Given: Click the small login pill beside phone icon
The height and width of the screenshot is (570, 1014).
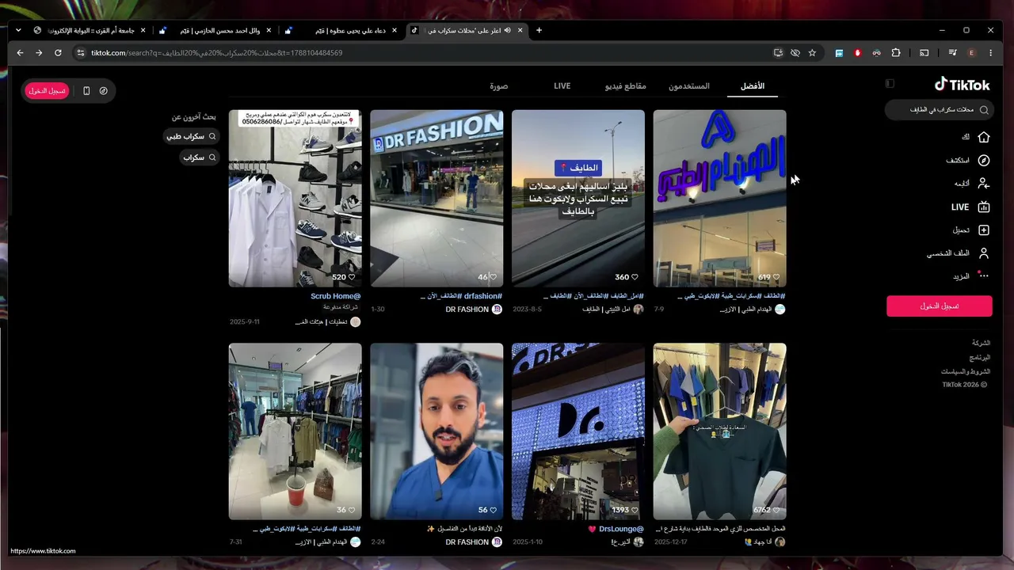Looking at the screenshot, I should [x=48, y=91].
